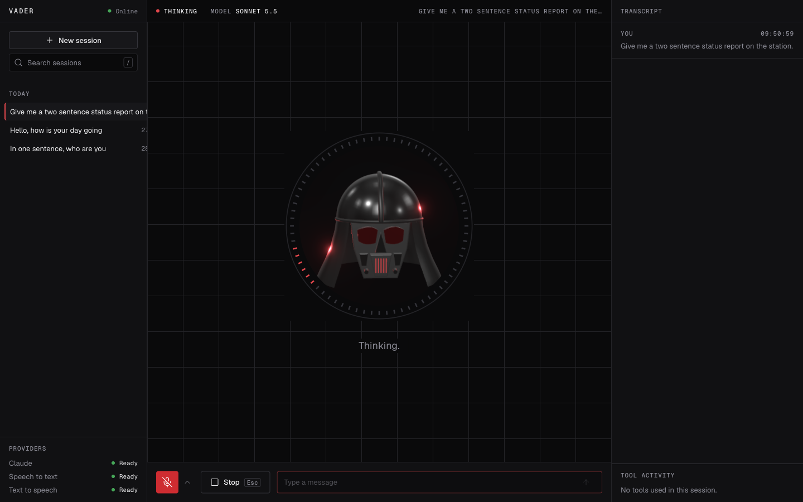Click the TRANSCRIPT panel heading
This screenshot has height=502, width=803.
pos(641,11)
